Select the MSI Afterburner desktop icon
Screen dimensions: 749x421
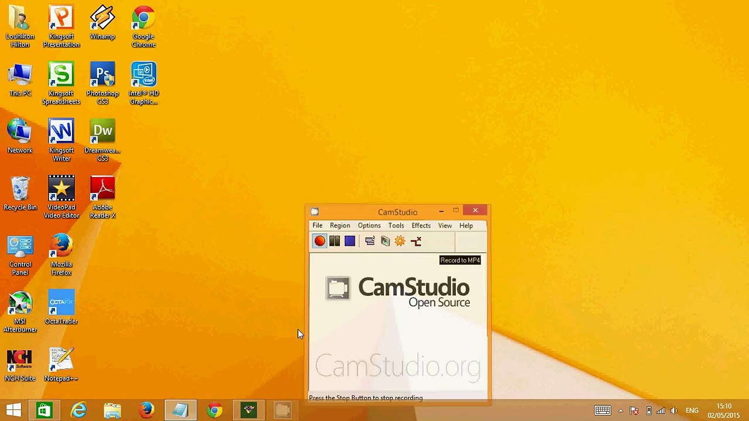[x=20, y=312]
